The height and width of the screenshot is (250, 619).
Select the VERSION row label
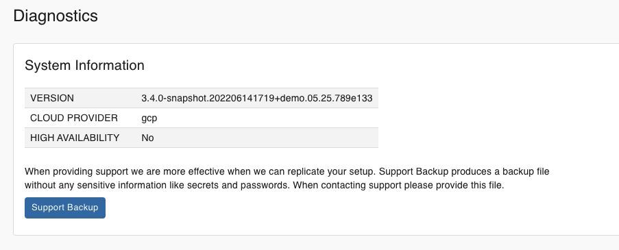pos(52,98)
